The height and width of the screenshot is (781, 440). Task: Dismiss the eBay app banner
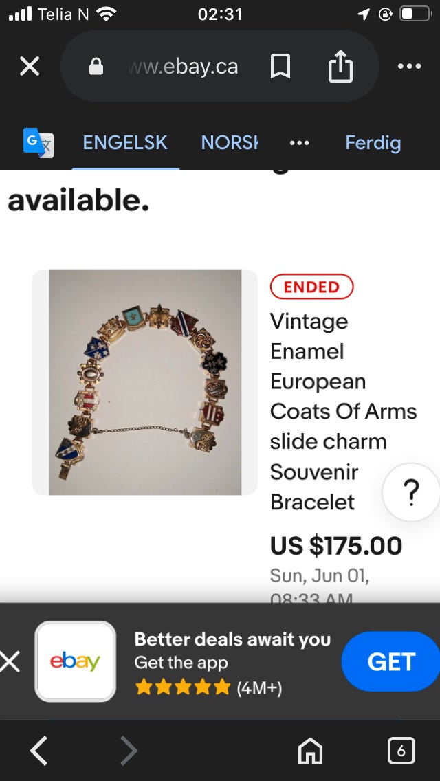click(10, 662)
